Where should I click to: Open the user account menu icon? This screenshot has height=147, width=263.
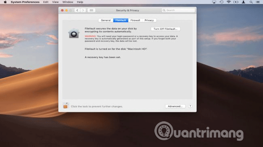(243, 2)
